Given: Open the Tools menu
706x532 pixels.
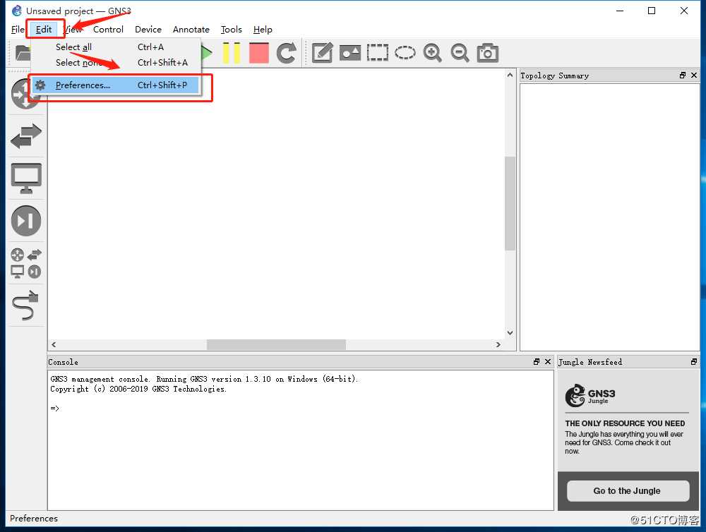Looking at the screenshot, I should [232, 29].
